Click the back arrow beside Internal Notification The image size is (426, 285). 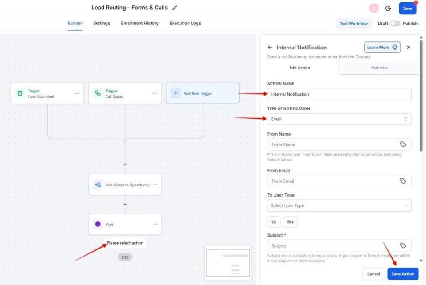point(270,47)
